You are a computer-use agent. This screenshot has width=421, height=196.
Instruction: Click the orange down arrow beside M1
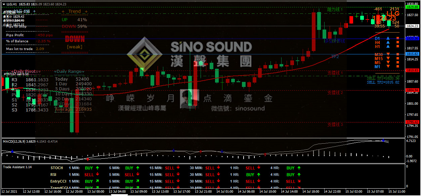[x=388, y=67]
